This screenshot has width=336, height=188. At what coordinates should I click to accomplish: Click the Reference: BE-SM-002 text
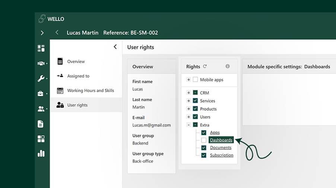130,33
